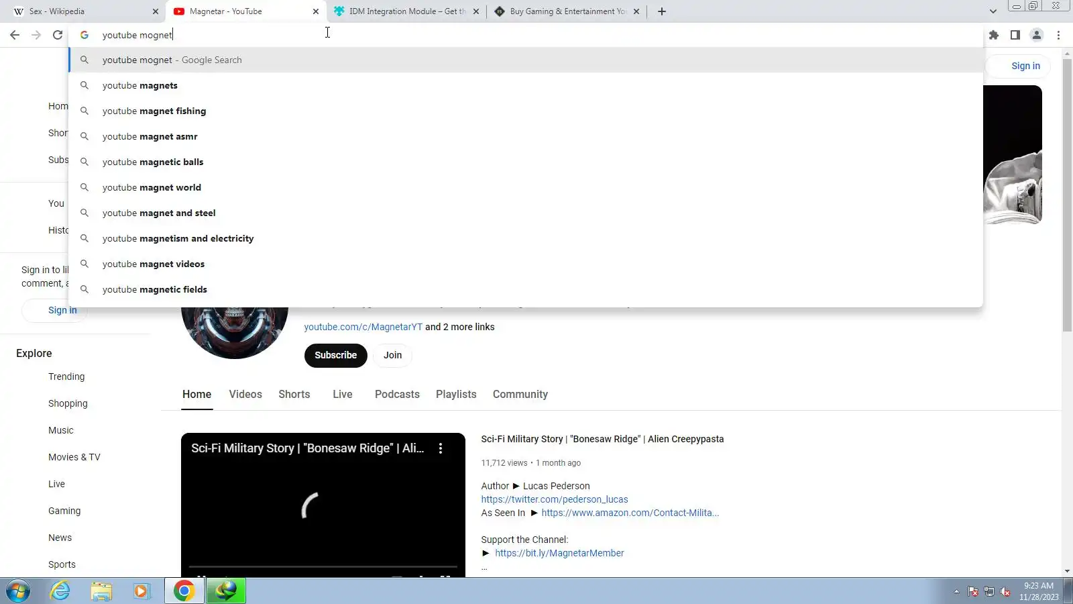Click the search icon beside 'youtube magnetic fields'
Screen dimensions: 1073x604
84,289
